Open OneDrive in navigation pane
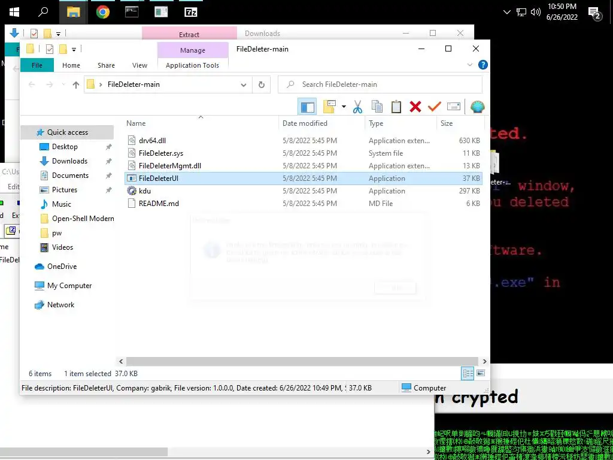Viewport: 613px width, 460px height. coord(62,267)
